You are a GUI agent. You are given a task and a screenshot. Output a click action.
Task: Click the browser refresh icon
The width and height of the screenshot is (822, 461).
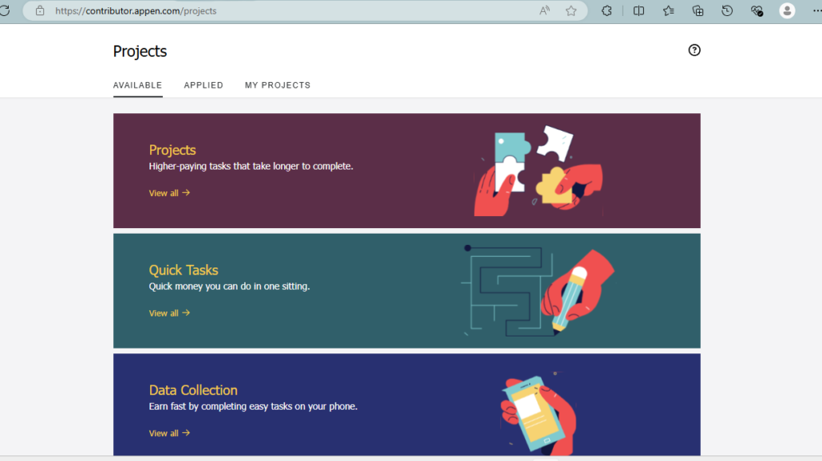pos(5,10)
